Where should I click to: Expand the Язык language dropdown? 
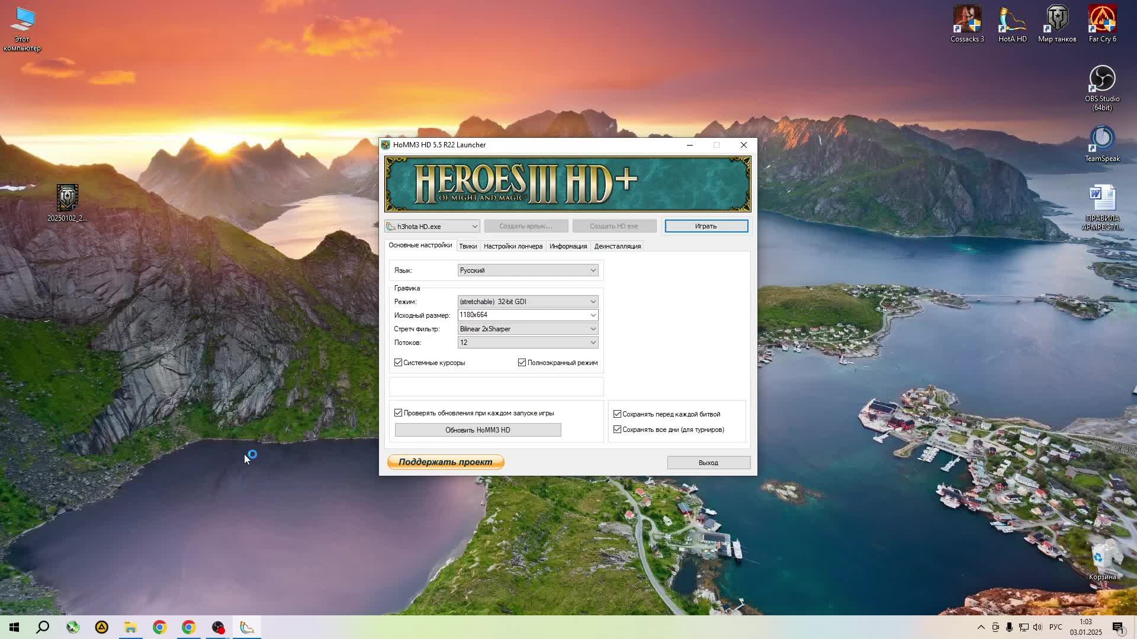pos(528,270)
